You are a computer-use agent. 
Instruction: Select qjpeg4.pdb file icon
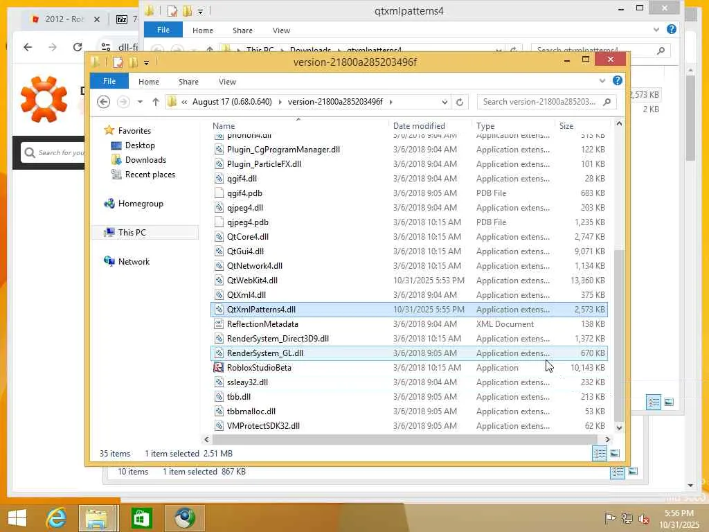[219, 222]
